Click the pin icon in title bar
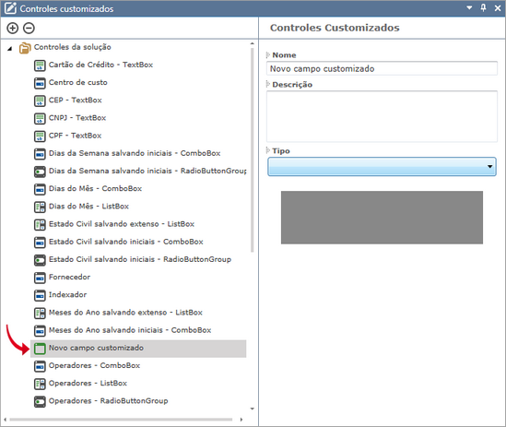 (x=483, y=7)
